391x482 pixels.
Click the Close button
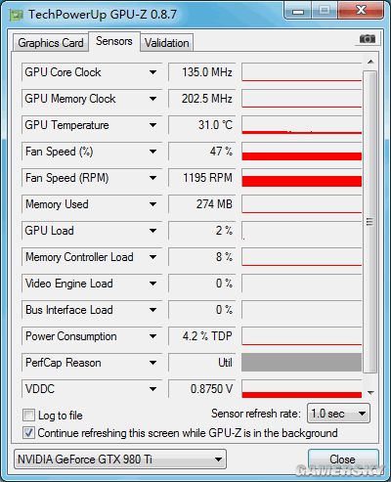click(x=343, y=460)
